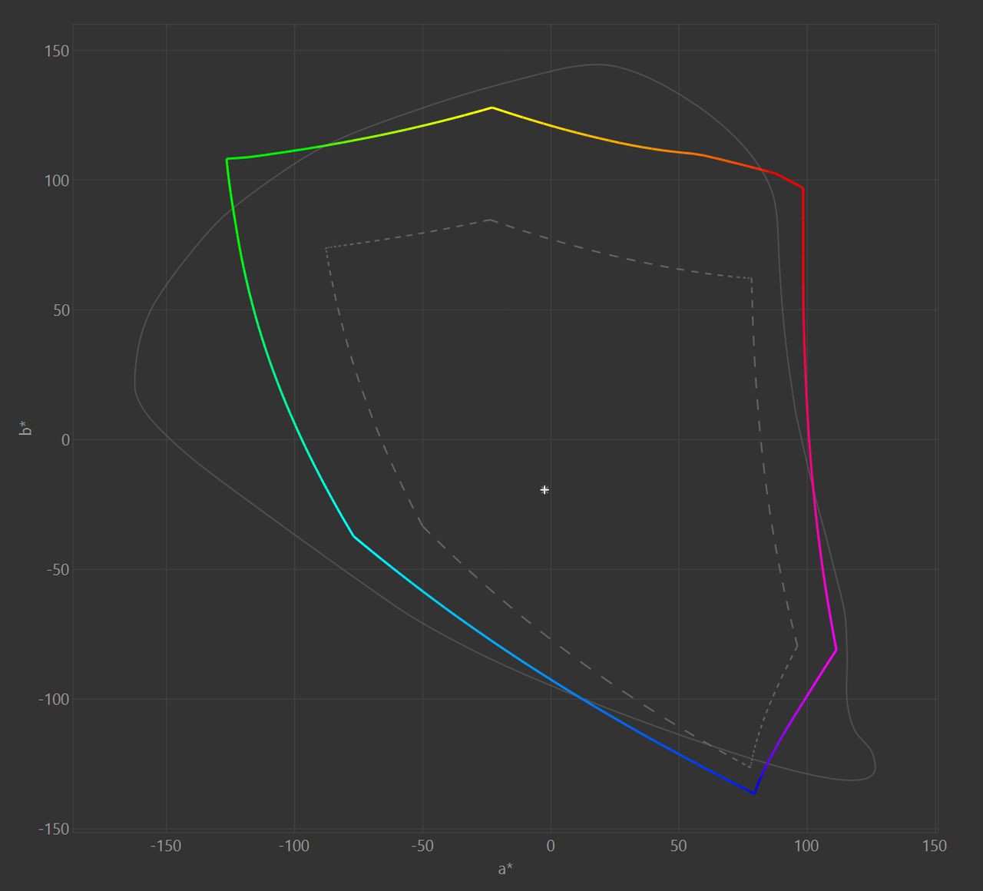
Task: Click the white cross marker near center
Action: (544, 489)
